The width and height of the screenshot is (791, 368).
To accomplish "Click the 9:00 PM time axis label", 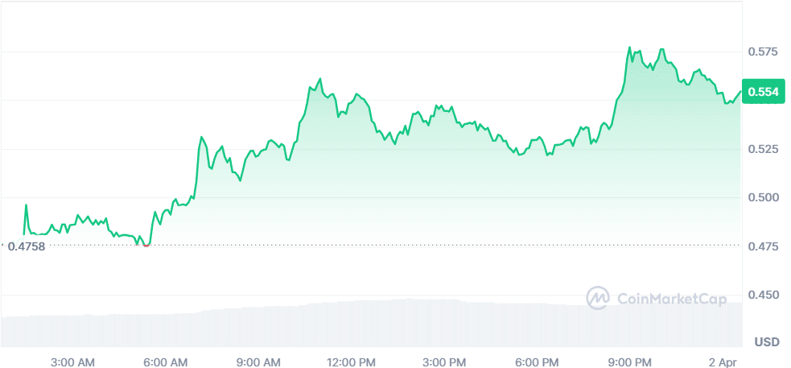I will pyautogui.click(x=630, y=363).
